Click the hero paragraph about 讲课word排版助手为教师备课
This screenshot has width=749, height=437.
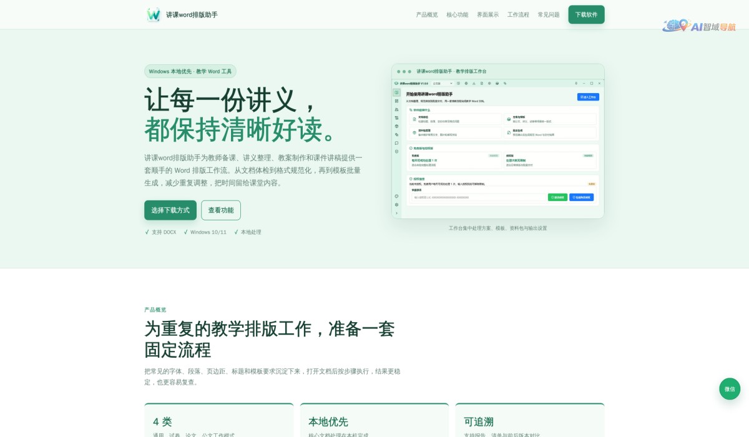253,170
